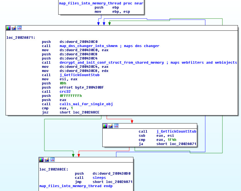This screenshot has height=191, width=241.
Task: Select the map_dns_changer_into_shmem call target
Action: click(x=88, y=46)
